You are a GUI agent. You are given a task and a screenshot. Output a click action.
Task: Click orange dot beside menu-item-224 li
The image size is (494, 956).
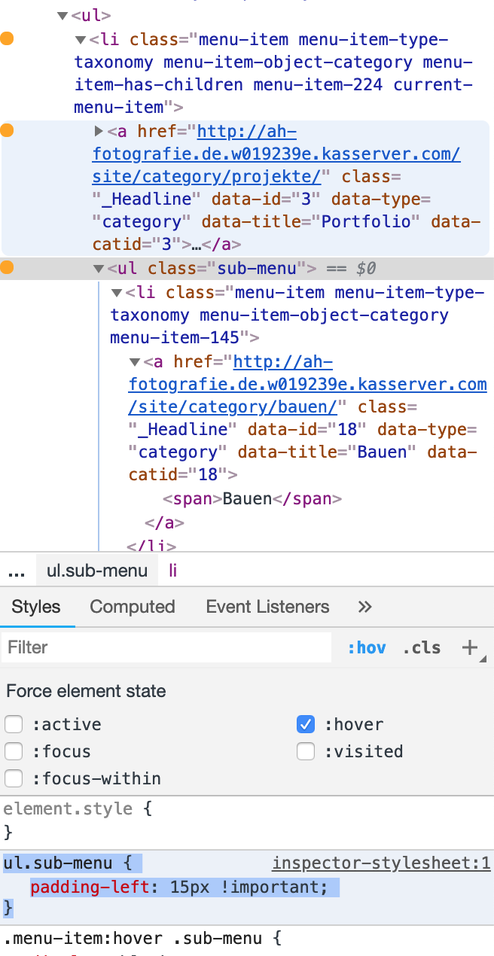(x=8, y=39)
